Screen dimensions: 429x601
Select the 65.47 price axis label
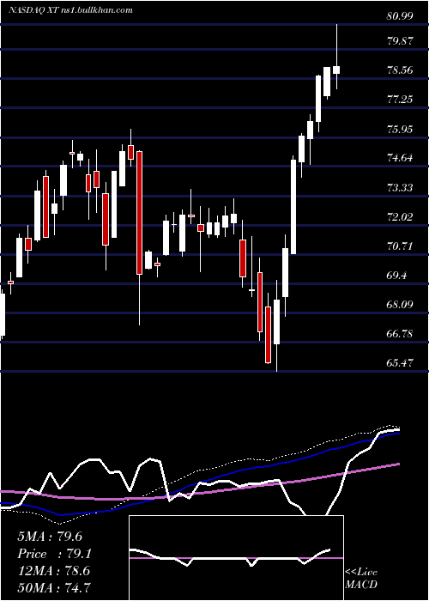tap(401, 363)
